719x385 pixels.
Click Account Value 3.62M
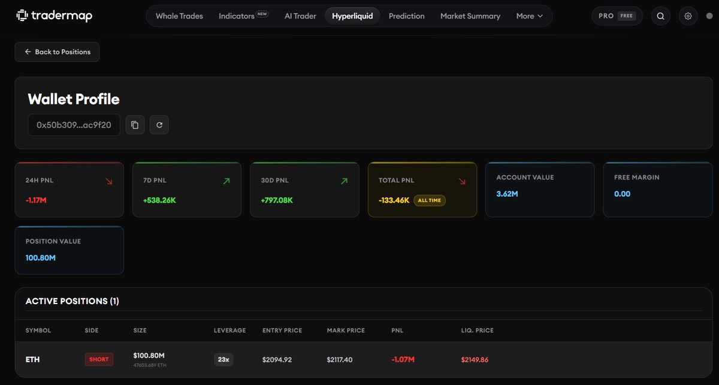(x=507, y=194)
